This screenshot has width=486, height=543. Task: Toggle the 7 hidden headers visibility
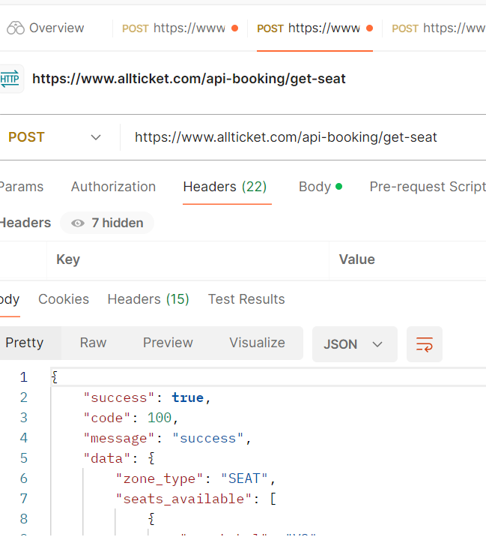coord(107,223)
